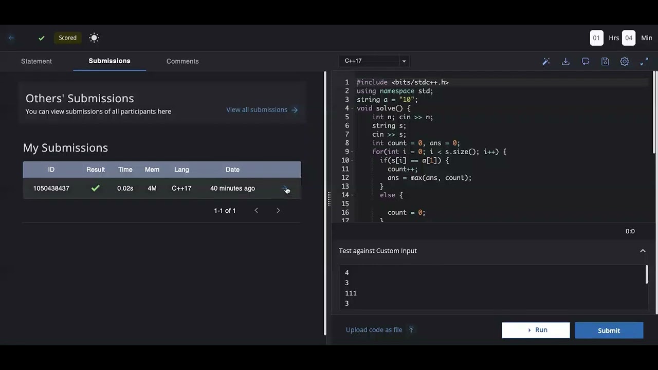Click the 01 hours timer box
Viewport: 658px width, 370px height.
596,38
